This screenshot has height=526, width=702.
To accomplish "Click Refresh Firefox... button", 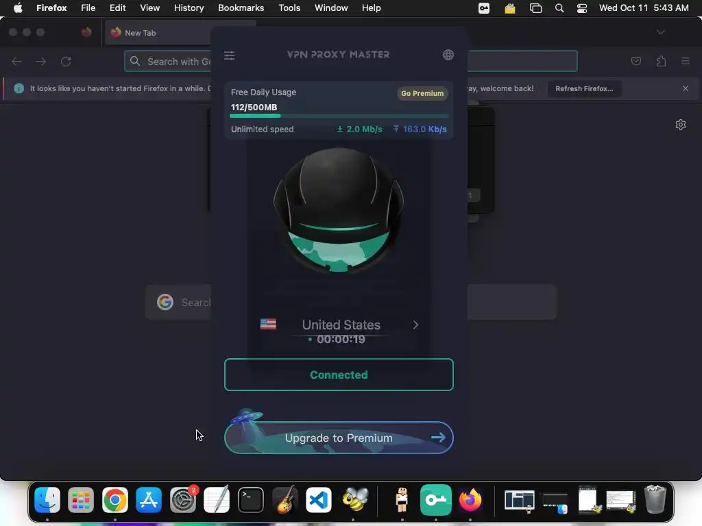I will click(x=584, y=88).
